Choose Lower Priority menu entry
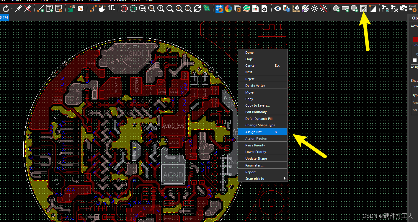Viewport: 418px width, 222px height. tap(263, 152)
